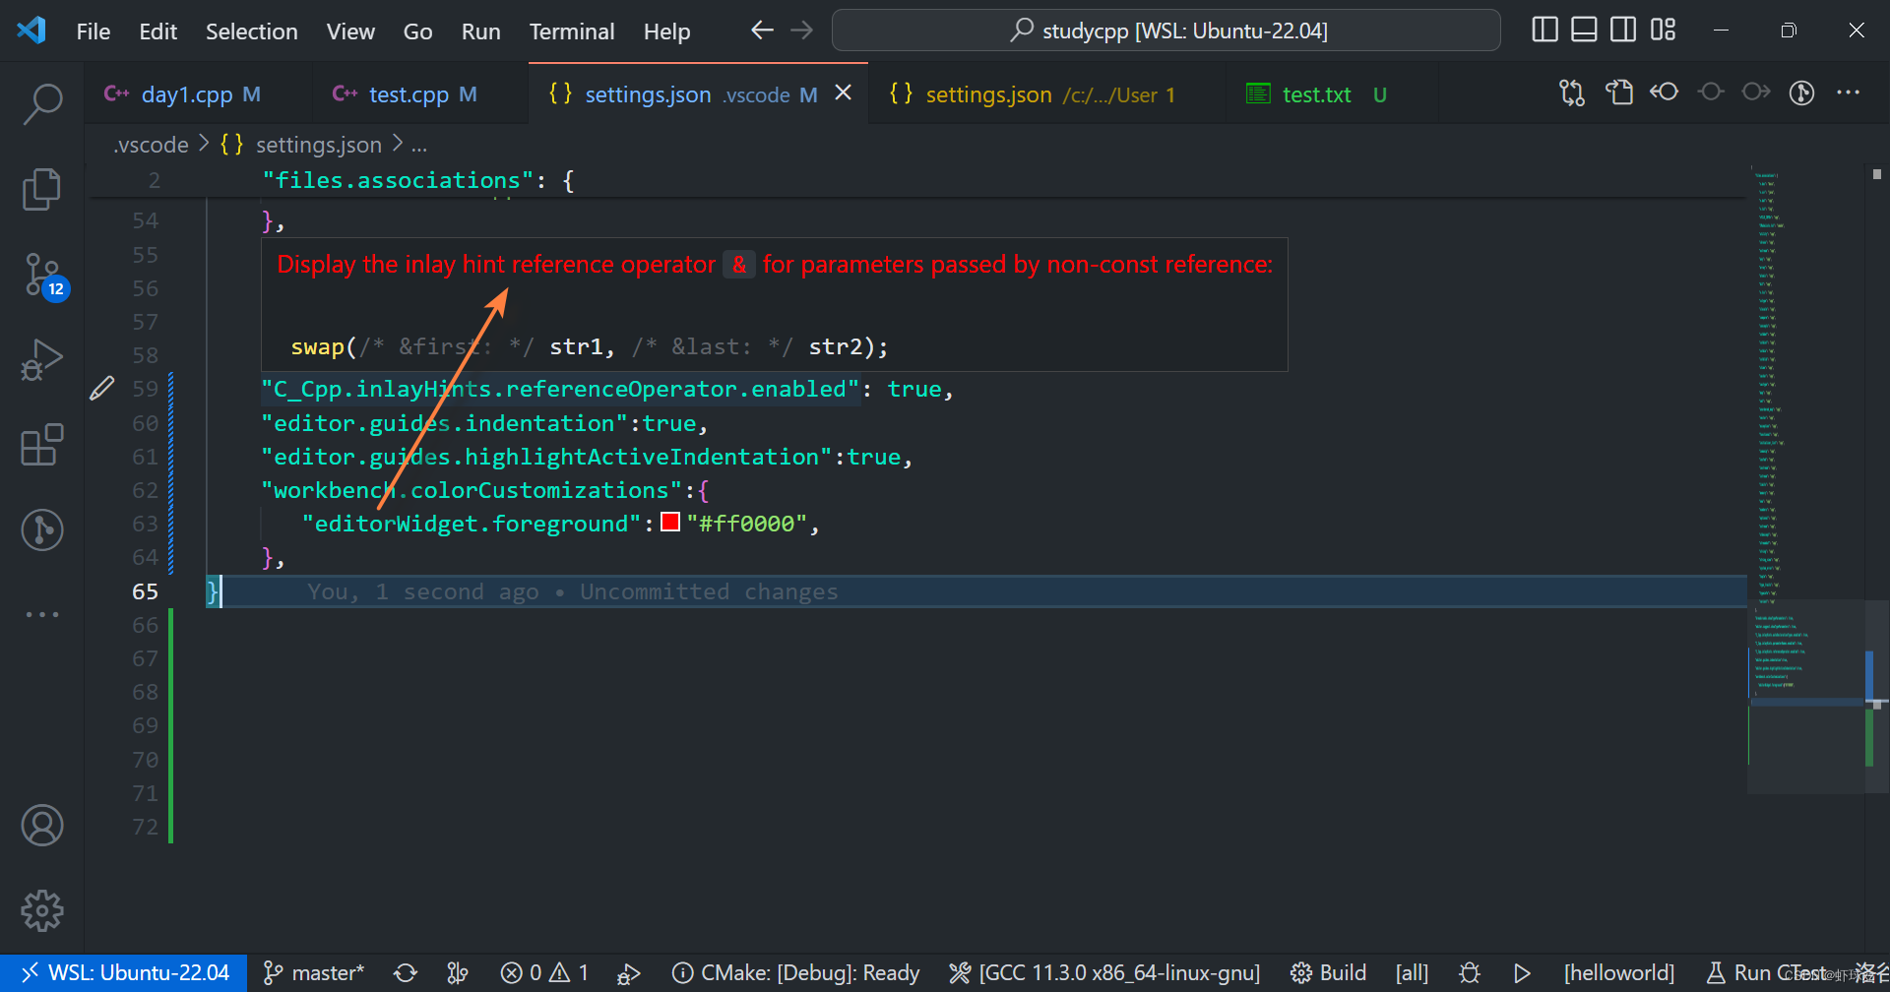Switch to the test.txt tab
The height and width of the screenshot is (992, 1890).
pos(1332,94)
